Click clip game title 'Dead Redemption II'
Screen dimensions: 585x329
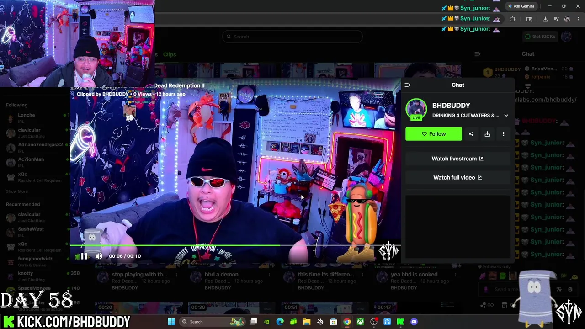pos(179,85)
